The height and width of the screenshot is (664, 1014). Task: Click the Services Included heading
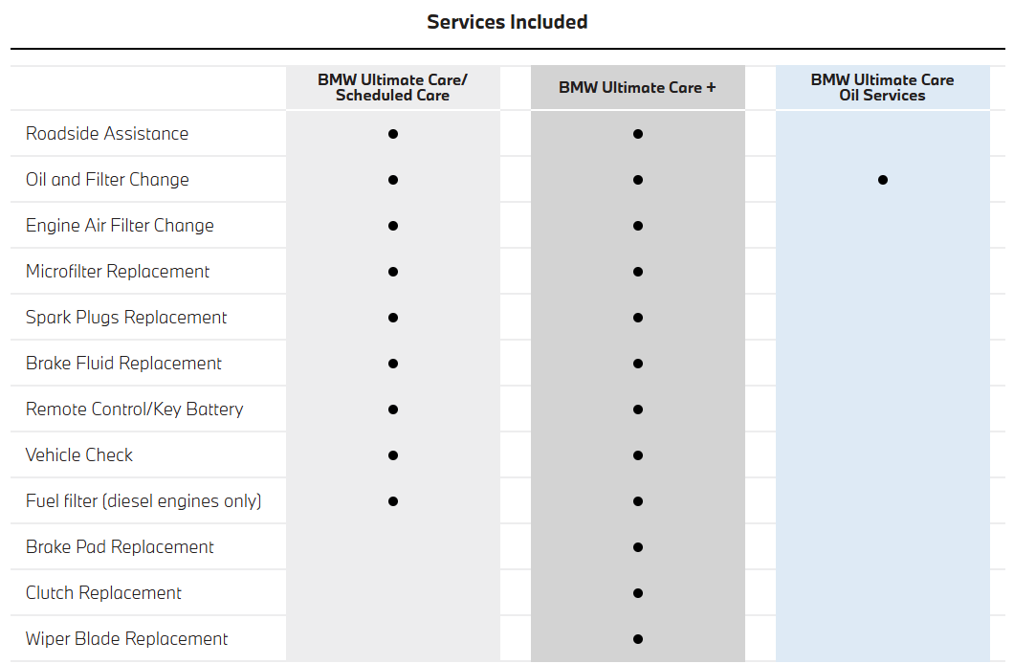(x=507, y=22)
